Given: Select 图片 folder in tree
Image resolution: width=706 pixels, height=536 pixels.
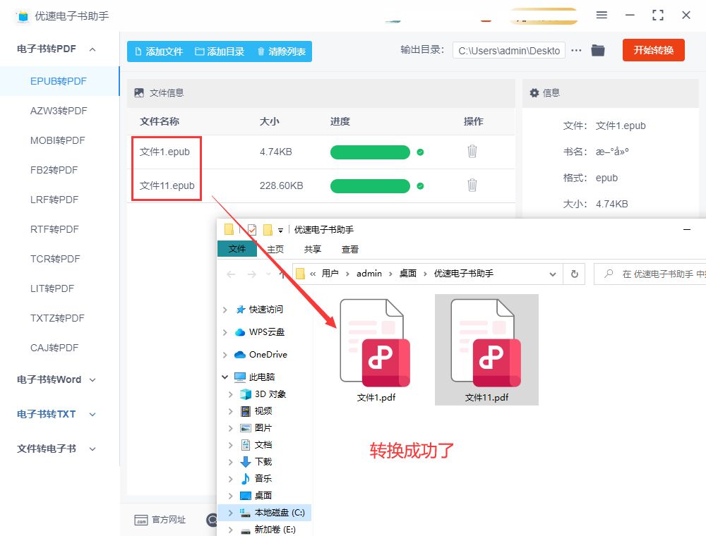Looking at the screenshot, I should pyautogui.click(x=263, y=428).
